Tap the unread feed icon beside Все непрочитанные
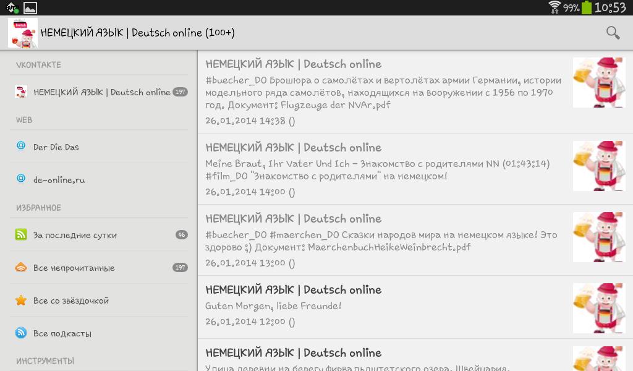 coord(20,268)
